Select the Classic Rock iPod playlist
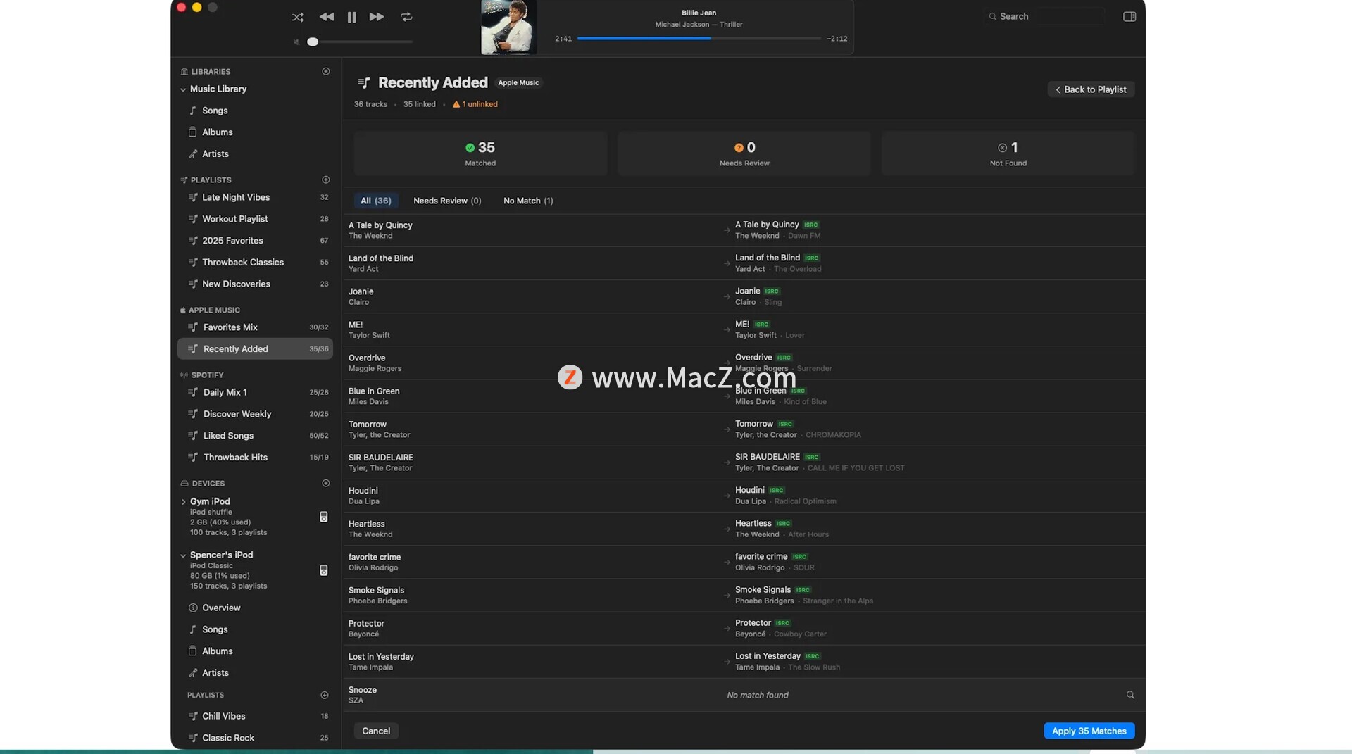 (x=255, y=739)
